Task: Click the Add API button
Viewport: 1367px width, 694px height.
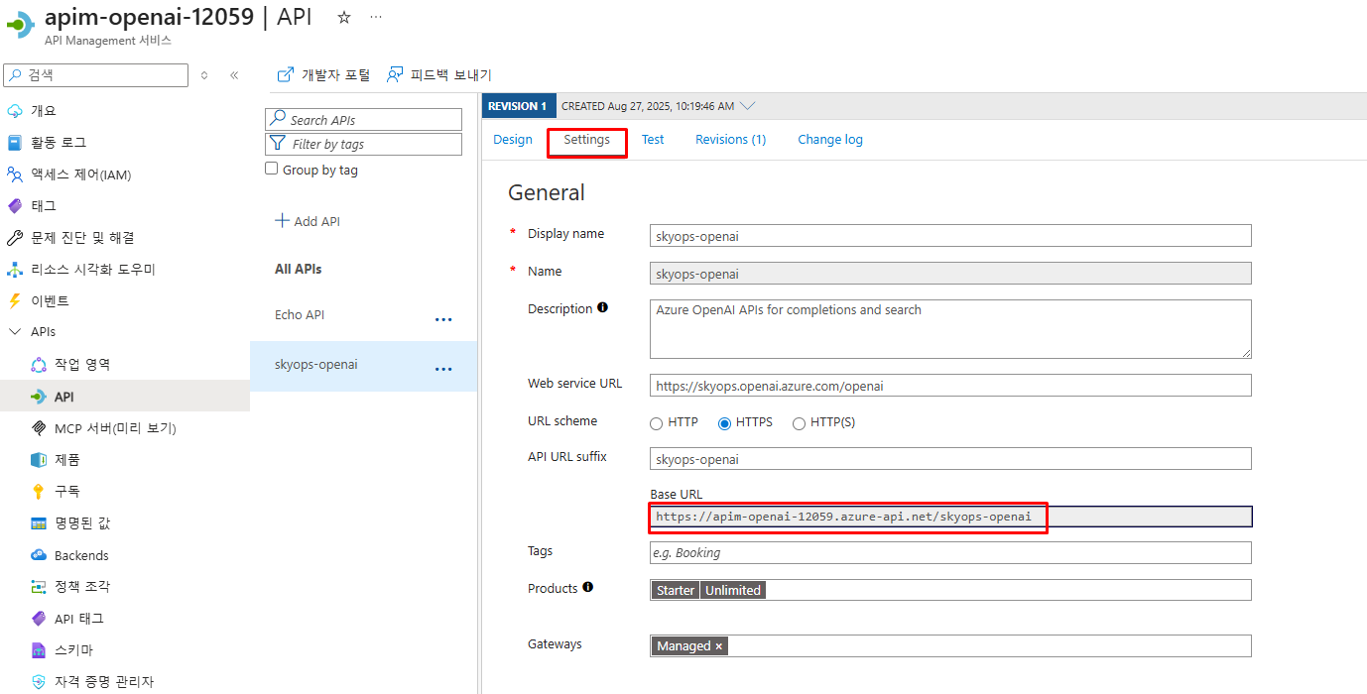Action: 307,220
